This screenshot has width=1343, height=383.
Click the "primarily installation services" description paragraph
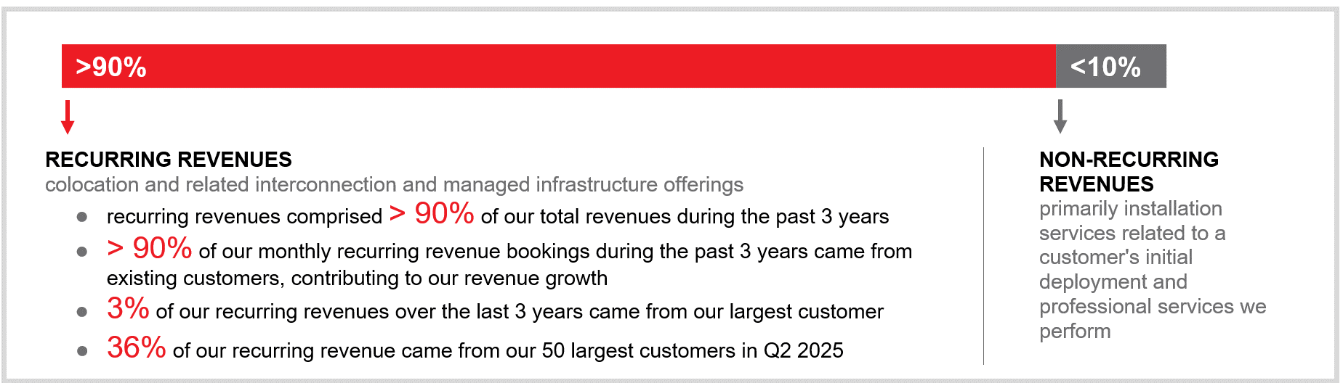tap(1151, 270)
